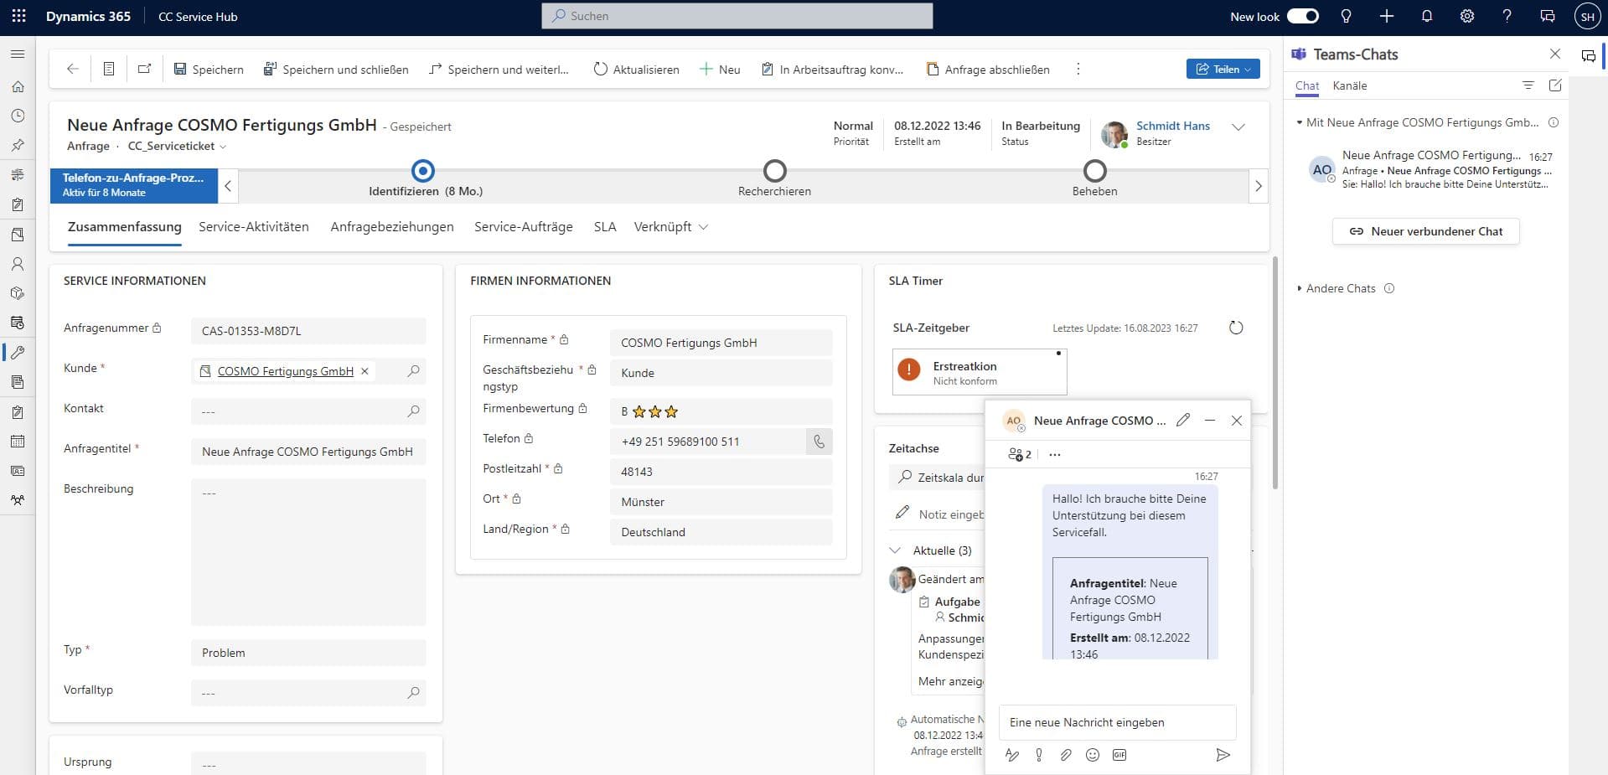Open the COSMO Fertigungs GmbH customer link
Viewport: 1608px width, 775px height.
tap(285, 371)
